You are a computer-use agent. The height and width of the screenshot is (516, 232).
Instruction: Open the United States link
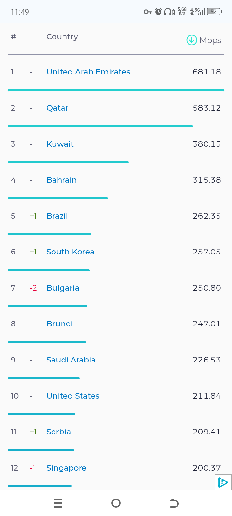tap(73, 396)
